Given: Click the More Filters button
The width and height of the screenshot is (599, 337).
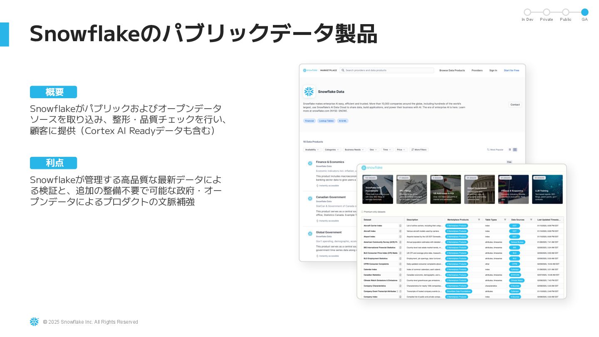Looking at the screenshot, I should pos(419,149).
